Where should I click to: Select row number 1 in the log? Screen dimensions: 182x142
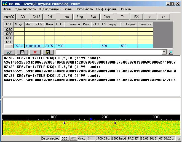point(9,46)
